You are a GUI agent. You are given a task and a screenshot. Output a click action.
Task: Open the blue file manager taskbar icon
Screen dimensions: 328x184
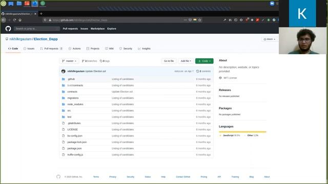click(x=19, y=4)
